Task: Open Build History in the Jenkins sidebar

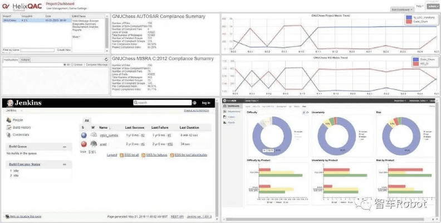Action: (x=22, y=127)
